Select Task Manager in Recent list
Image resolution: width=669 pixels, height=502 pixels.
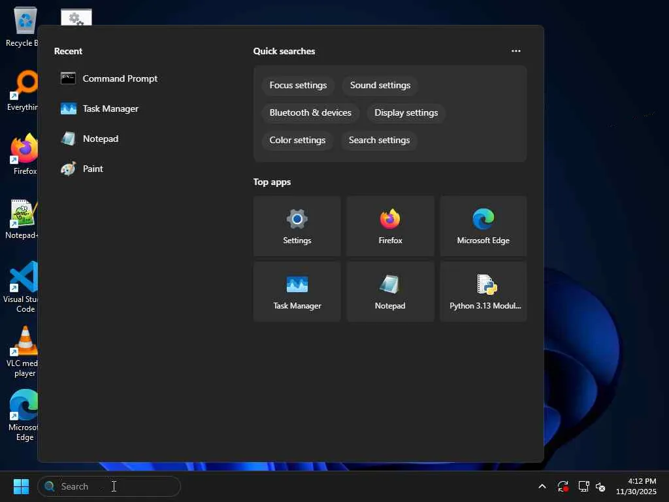coord(110,109)
